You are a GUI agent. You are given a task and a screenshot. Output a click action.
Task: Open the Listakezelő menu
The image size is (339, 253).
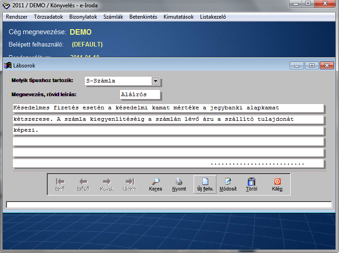[213, 17]
